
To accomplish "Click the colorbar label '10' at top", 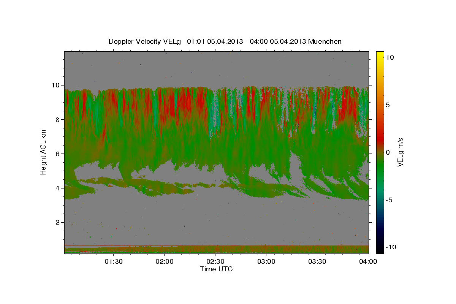I will 390,57.
